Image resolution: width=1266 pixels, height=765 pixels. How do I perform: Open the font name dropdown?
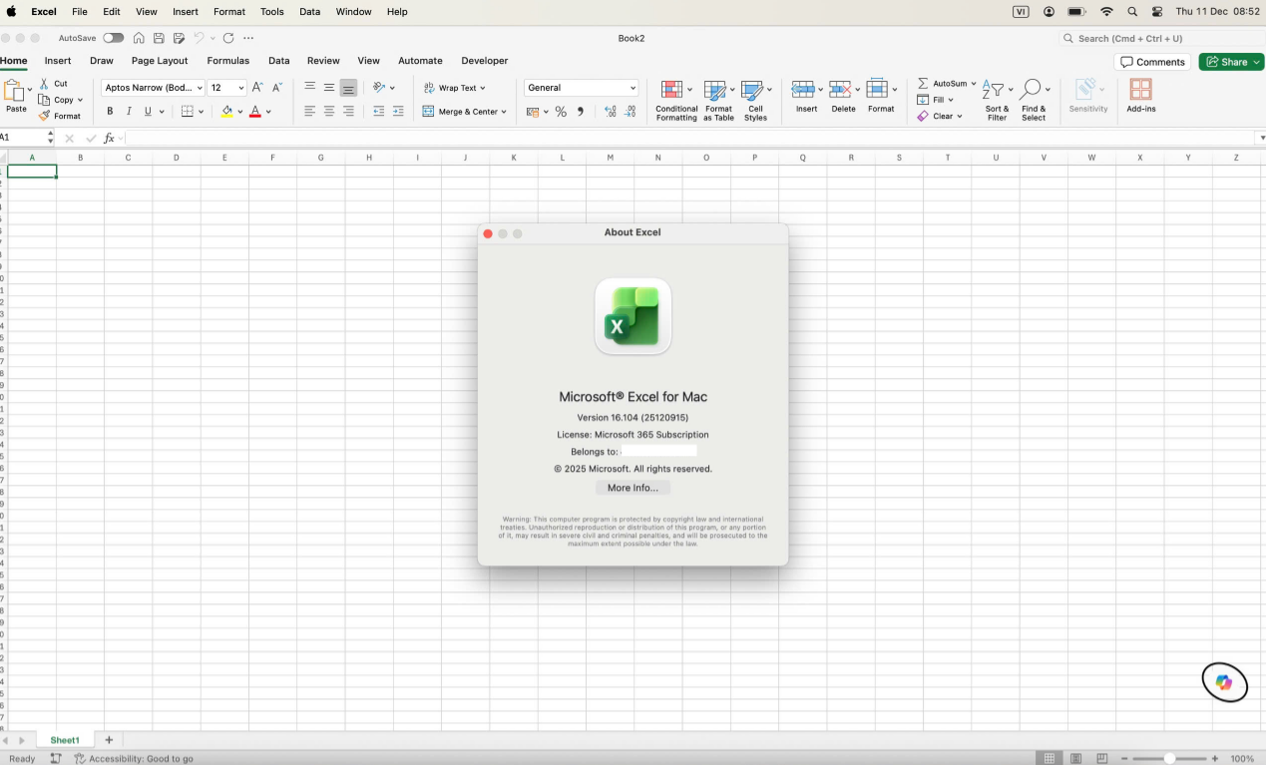(x=200, y=88)
